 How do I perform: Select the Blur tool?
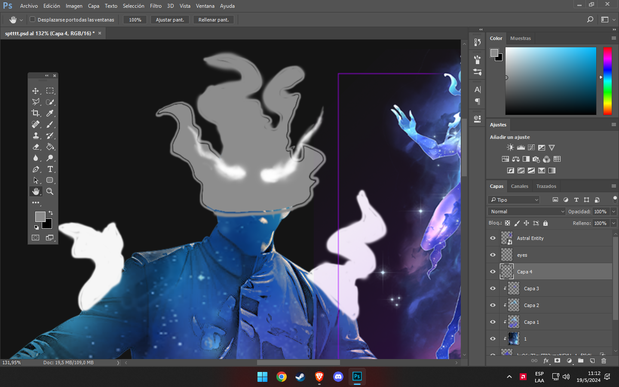point(36,158)
